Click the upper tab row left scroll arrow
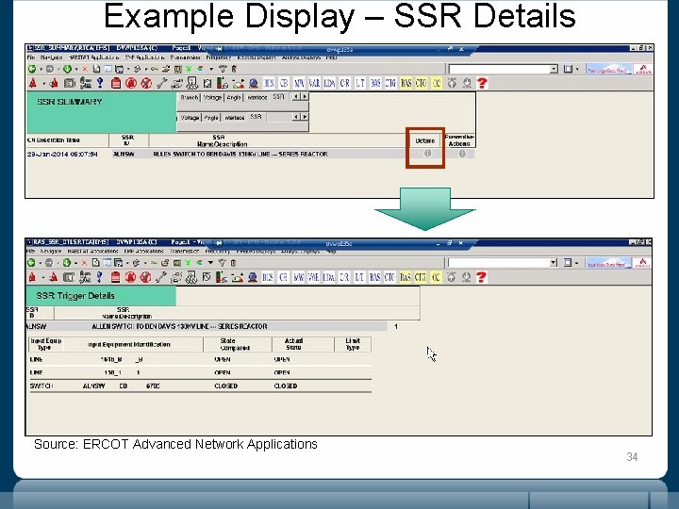This screenshot has height=509, width=679. point(297,96)
